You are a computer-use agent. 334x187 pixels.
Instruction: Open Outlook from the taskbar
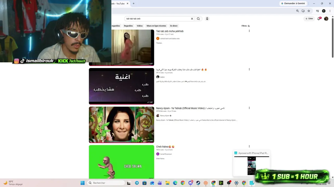pyautogui.click(x=152, y=183)
